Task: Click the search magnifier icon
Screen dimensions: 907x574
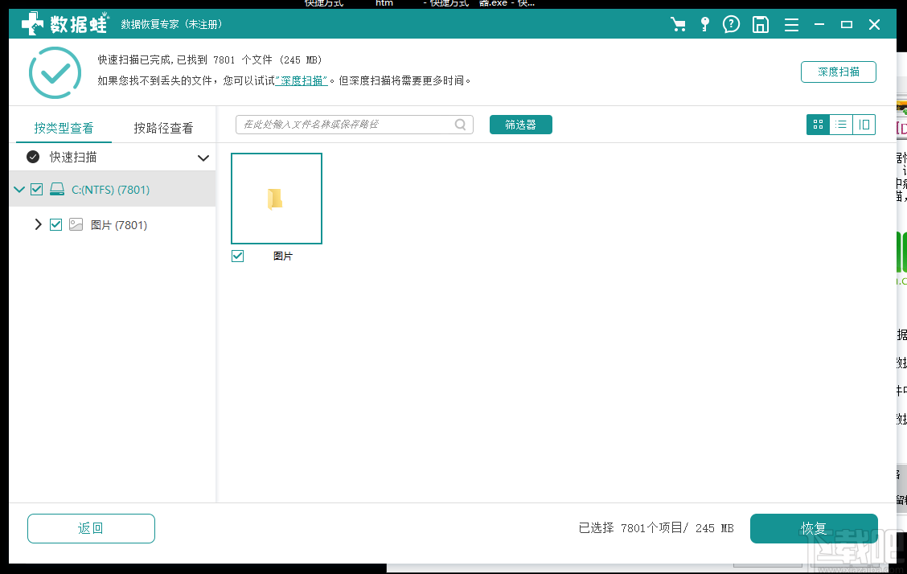Action: [461, 125]
